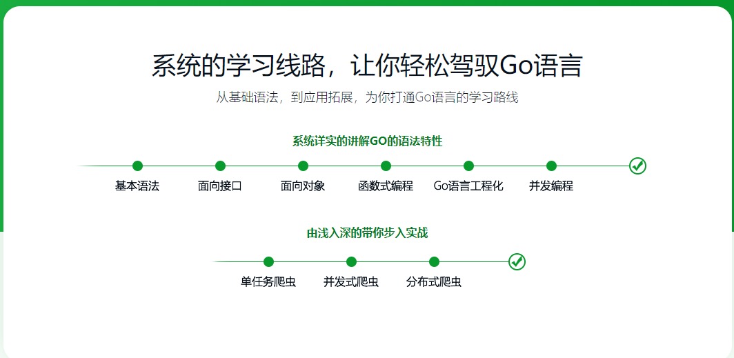The height and width of the screenshot is (358, 734).
Task: Click the heading 系统详实的讲解GO的语法特性
Action: click(367, 141)
